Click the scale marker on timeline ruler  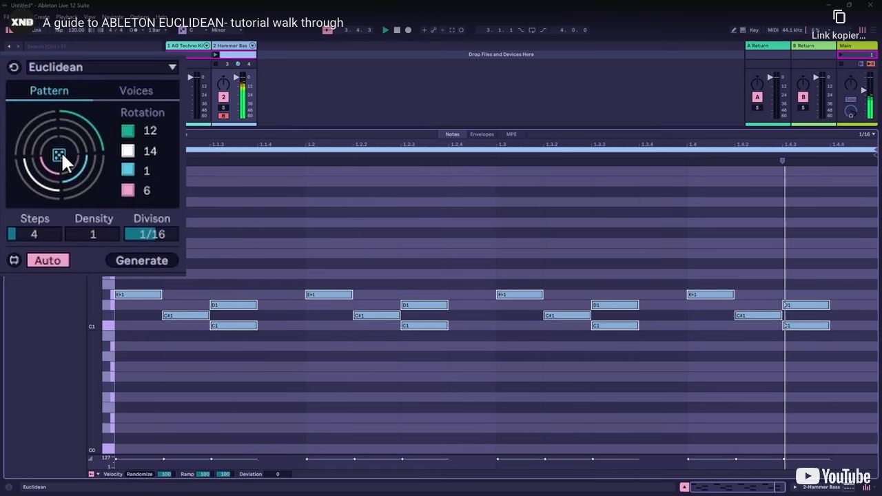[782, 161]
